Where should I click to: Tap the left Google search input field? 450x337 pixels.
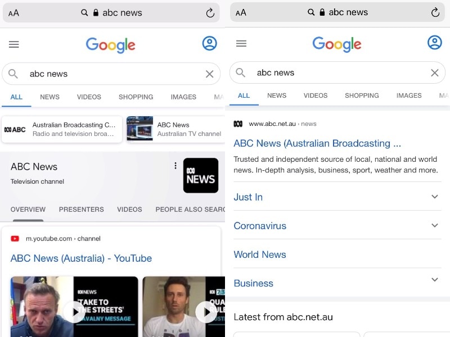click(111, 74)
